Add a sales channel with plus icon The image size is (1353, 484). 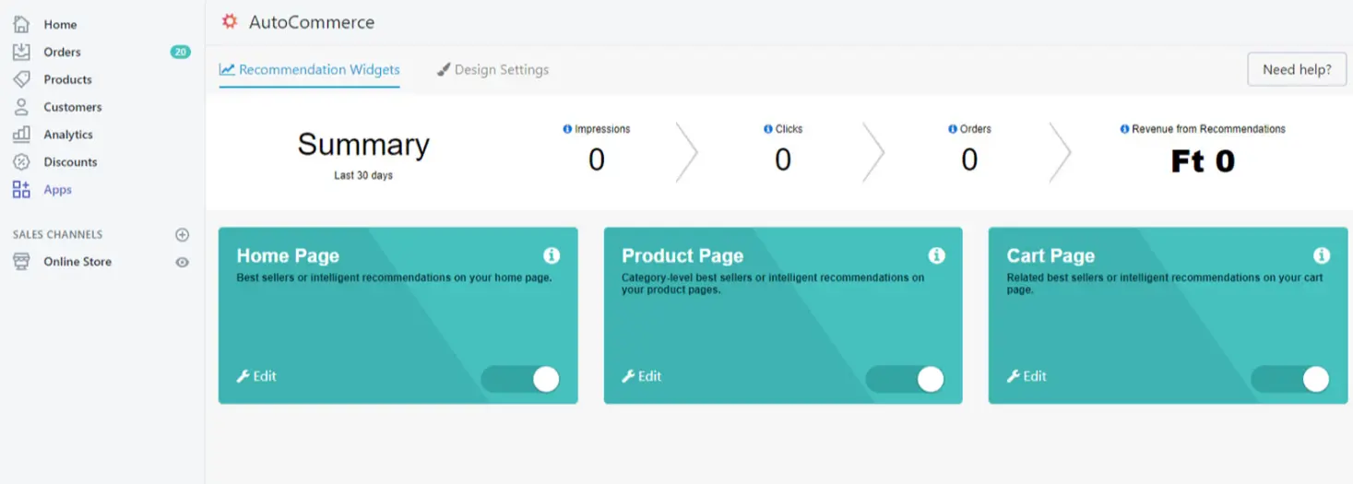click(183, 235)
